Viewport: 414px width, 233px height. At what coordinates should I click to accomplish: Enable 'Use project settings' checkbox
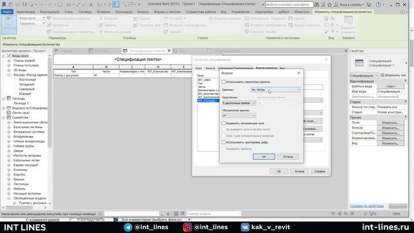pos(224,82)
